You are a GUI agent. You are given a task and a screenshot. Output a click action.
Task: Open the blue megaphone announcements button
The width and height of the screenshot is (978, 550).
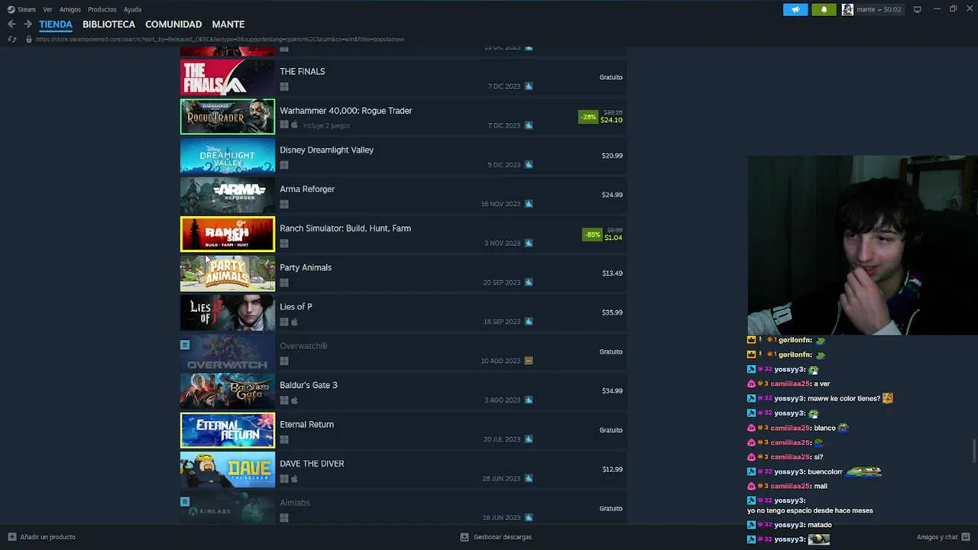click(x=795, y=9)
